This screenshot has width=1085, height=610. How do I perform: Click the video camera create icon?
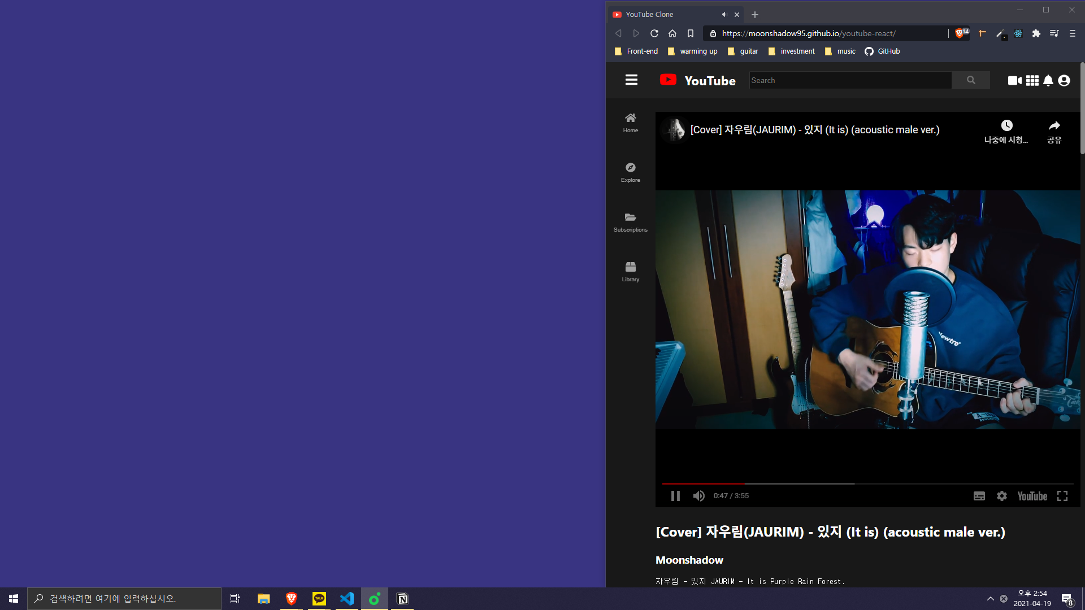[x=1014, y=81]
